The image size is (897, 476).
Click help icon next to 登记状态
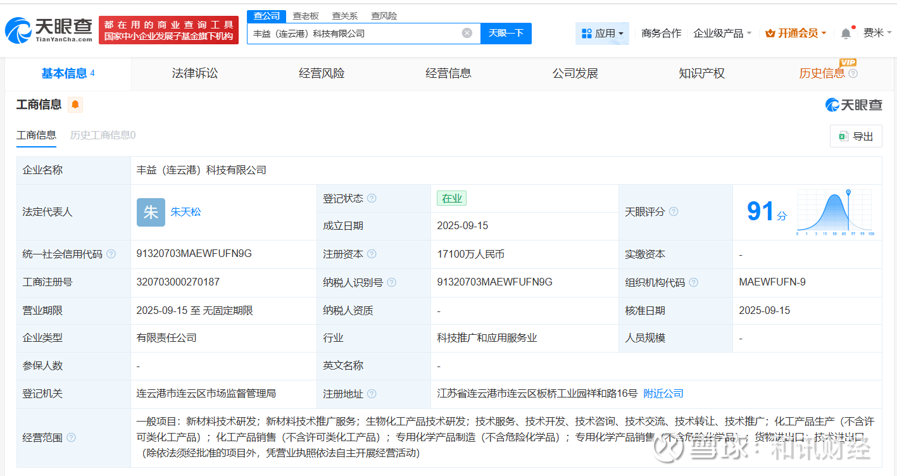pos(372,198)
